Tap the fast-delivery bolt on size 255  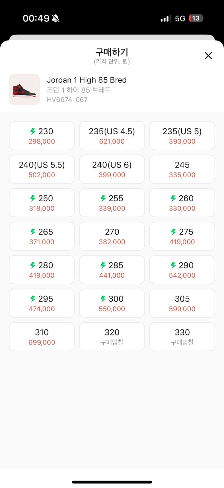pyautogui.click(x=103, y=198)
